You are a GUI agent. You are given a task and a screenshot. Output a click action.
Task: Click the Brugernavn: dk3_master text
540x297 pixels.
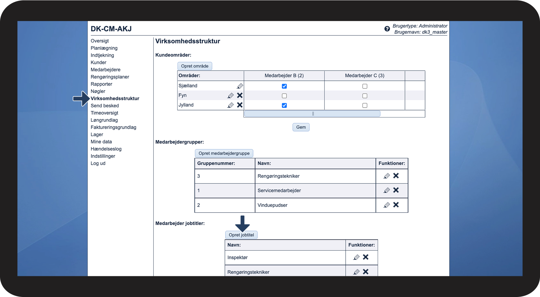pyautogui.click(x=421, y=32)
